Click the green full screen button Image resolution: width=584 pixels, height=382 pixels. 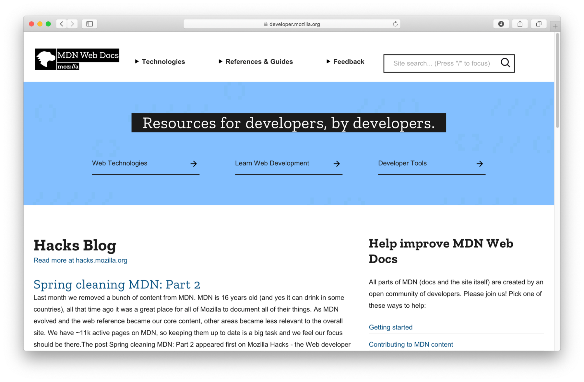pyautogui.click(x=48, y=24)
